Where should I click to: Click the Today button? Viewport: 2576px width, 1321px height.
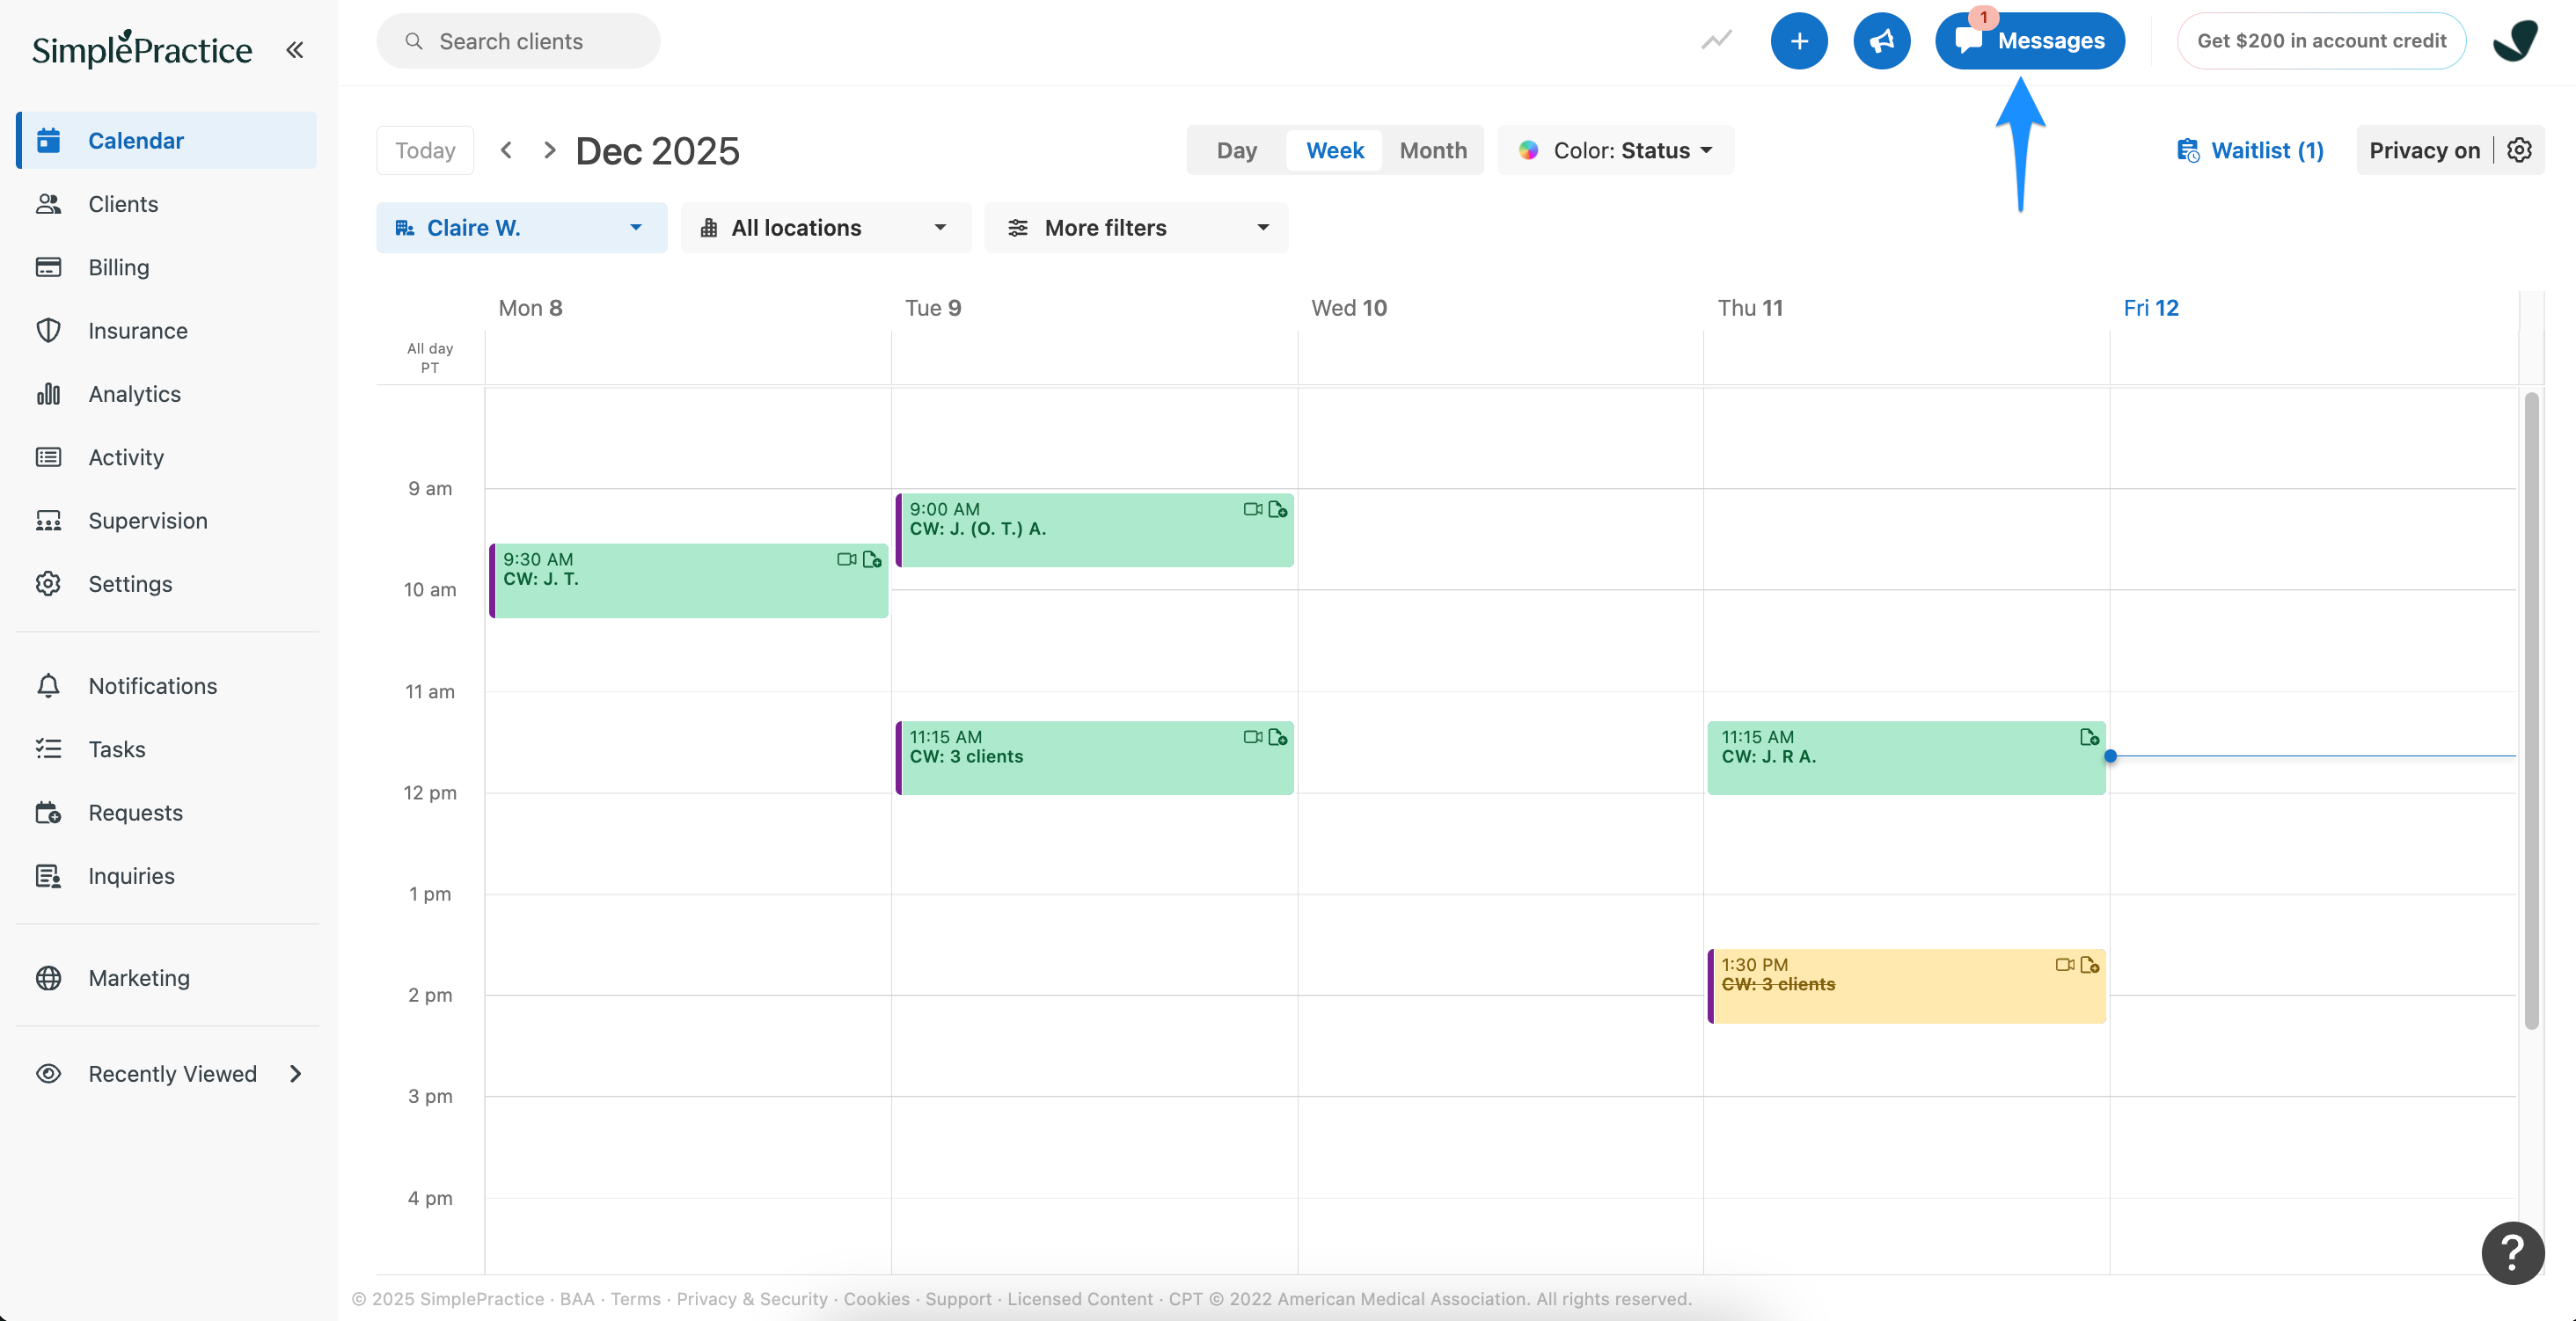coord(425,150)
